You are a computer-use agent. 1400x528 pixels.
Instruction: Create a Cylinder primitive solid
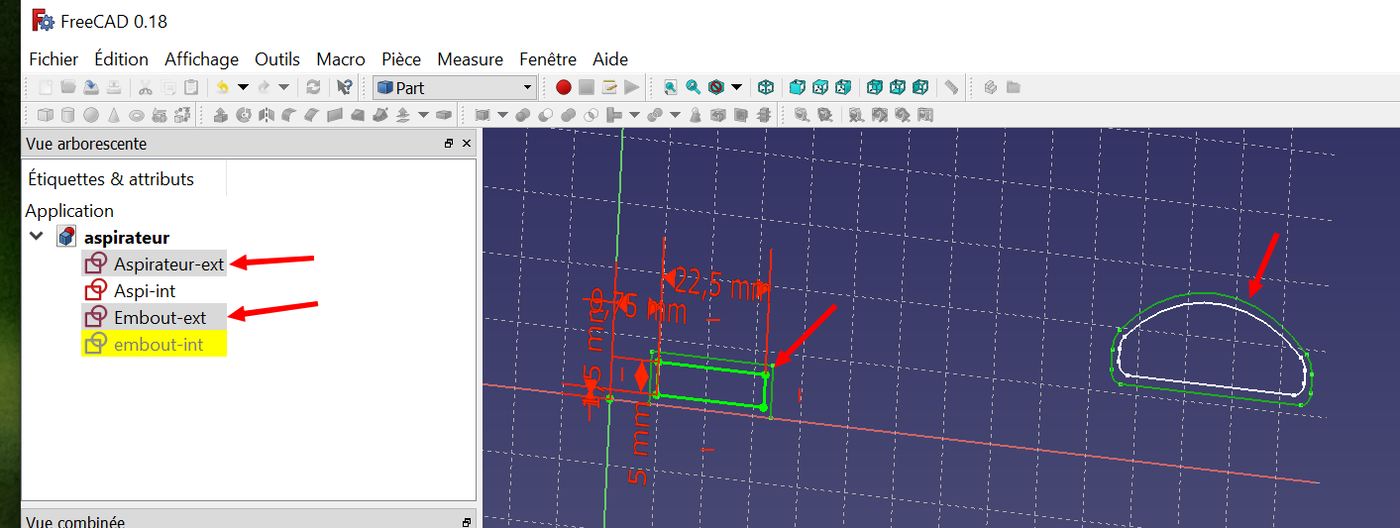pyautogui.click(x=68, y=115)
